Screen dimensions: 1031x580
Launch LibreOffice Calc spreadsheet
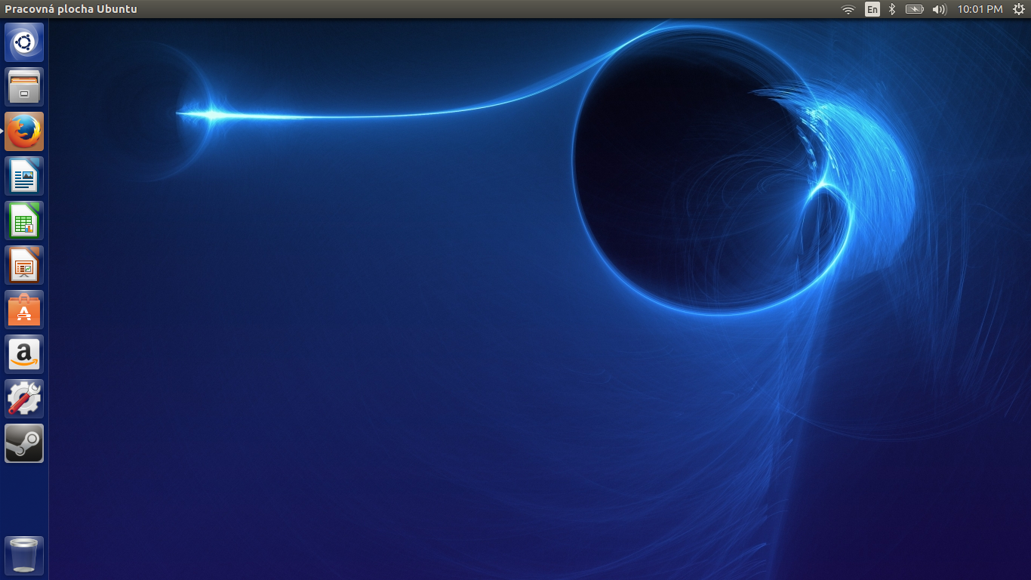(x=24, y=221)
